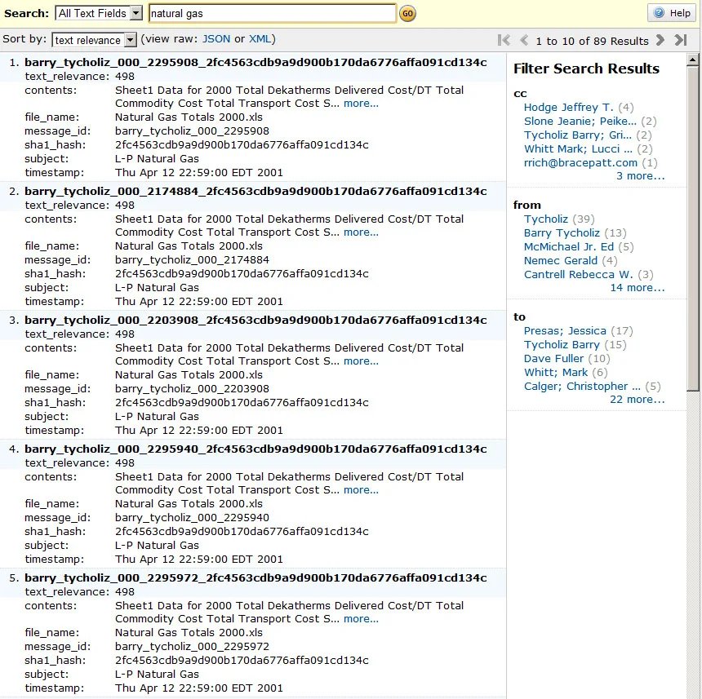Screen dimensions: 702x699
Task: Show more contents of the first result
Action: pyautogui.click(x=361, y=103)
